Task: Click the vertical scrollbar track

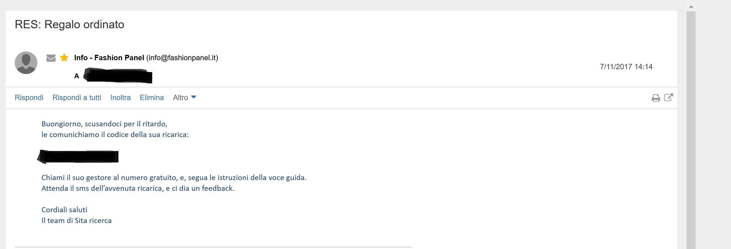Action: (691, 130)
